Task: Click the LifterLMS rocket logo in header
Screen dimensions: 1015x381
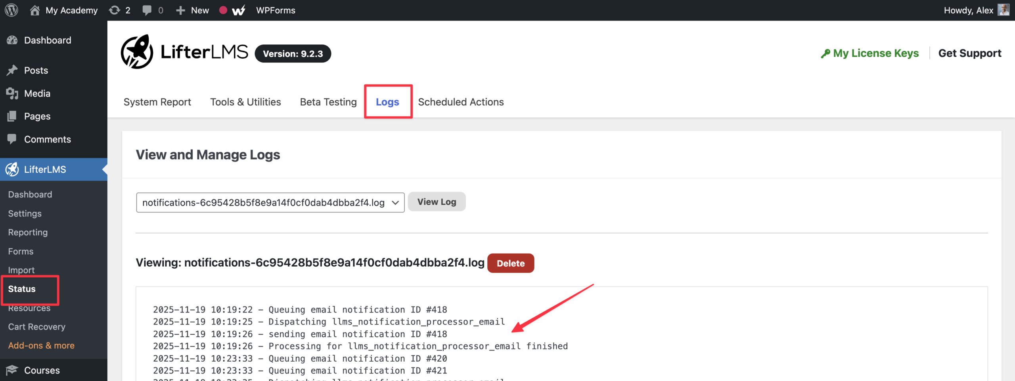Action: [137, 52]
